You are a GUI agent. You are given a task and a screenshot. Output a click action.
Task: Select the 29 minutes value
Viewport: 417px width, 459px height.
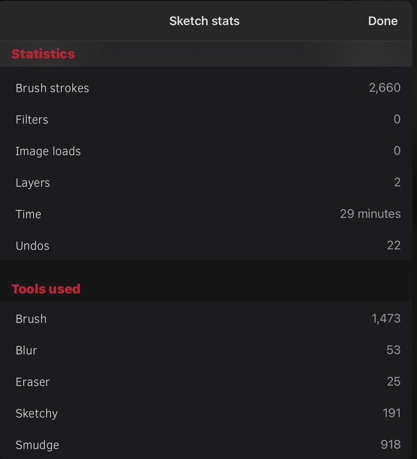370,214
